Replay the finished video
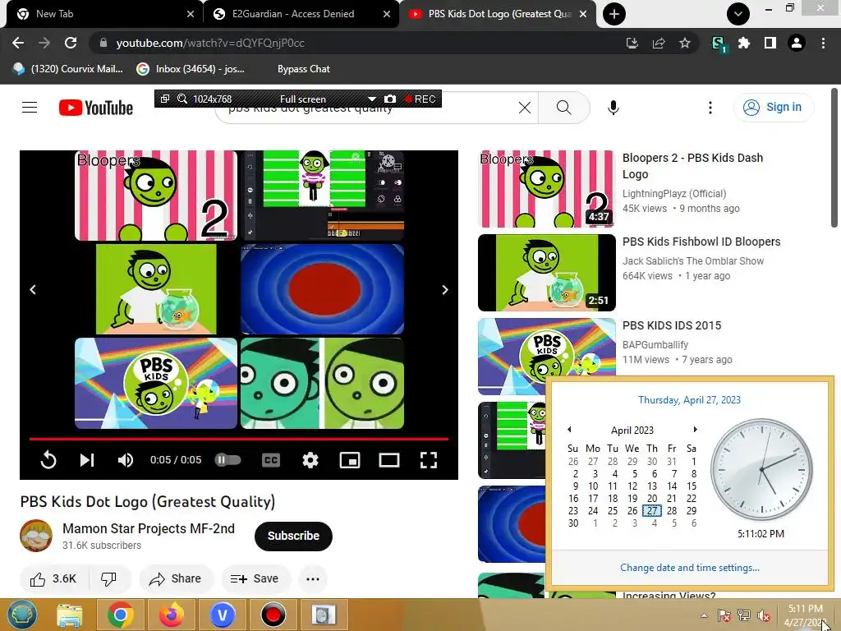Screen dimensions: 841x631 click(48, 460)
